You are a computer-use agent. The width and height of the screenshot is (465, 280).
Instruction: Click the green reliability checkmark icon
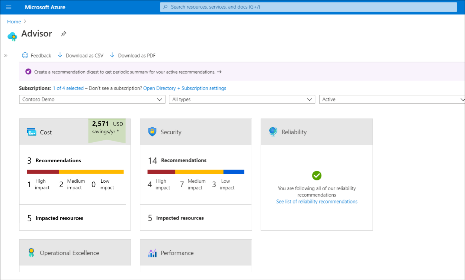[x=317, y=176]
